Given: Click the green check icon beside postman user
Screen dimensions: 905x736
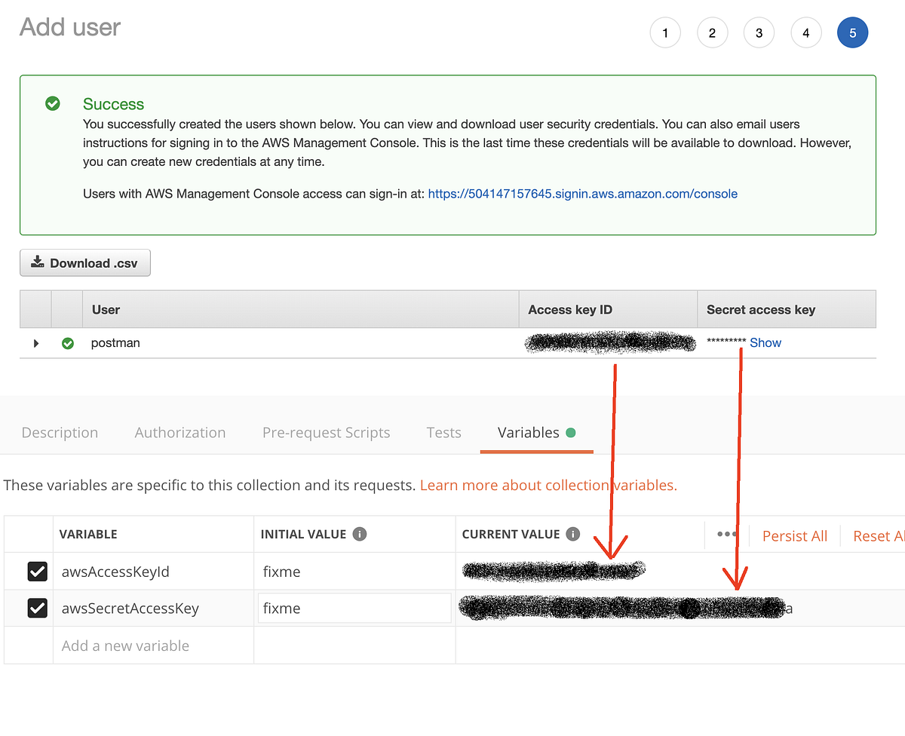Looking at the screenshot, I should click(68, 342).
